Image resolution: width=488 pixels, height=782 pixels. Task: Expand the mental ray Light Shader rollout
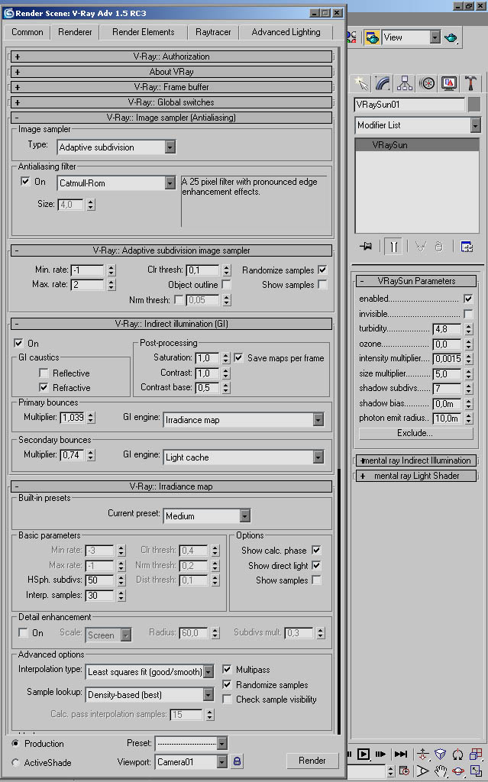(416, 476)
